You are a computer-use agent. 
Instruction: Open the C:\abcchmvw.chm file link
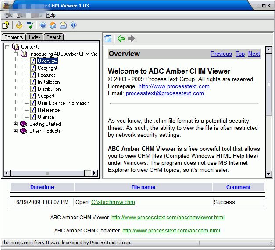tap(113, 202)
